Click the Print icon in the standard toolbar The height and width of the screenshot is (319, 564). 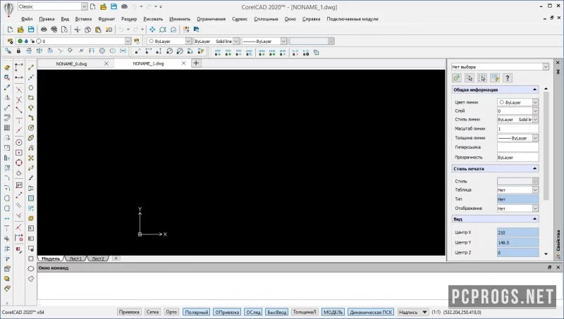click(x=44, y=30)
